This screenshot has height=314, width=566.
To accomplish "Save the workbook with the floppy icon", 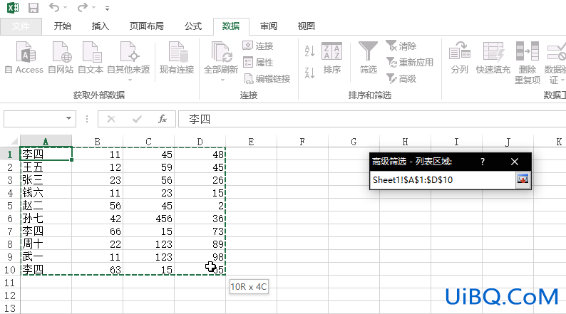I will [x=34, y=8].
